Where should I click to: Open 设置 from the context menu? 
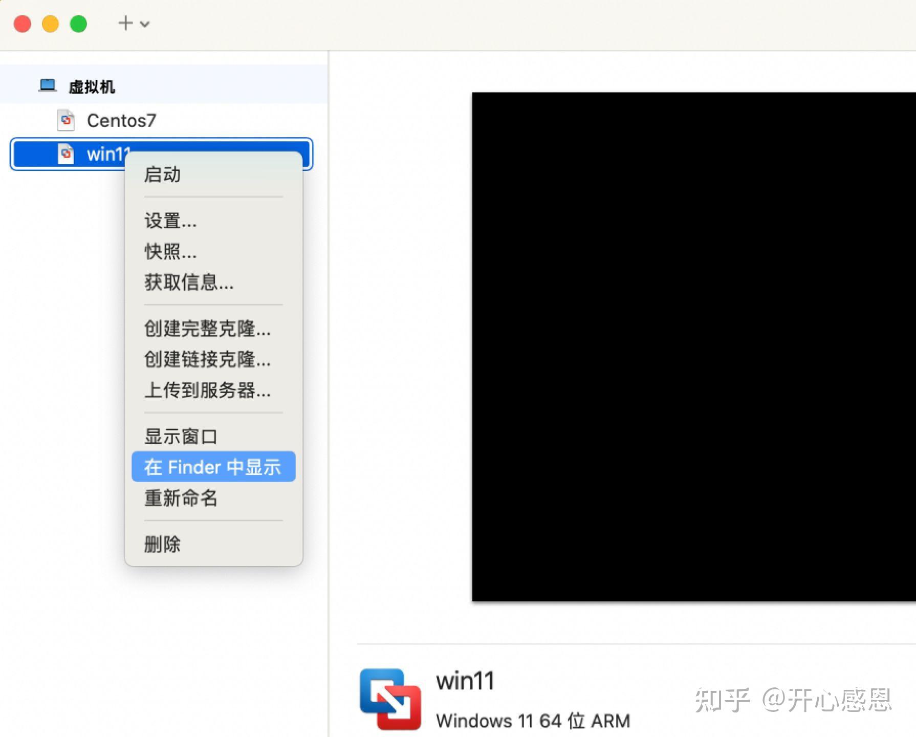pos(169,222)
